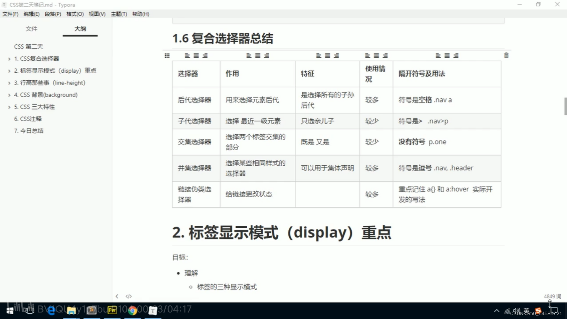
Task: Open Task View on the taskbar
Action: 30,310
